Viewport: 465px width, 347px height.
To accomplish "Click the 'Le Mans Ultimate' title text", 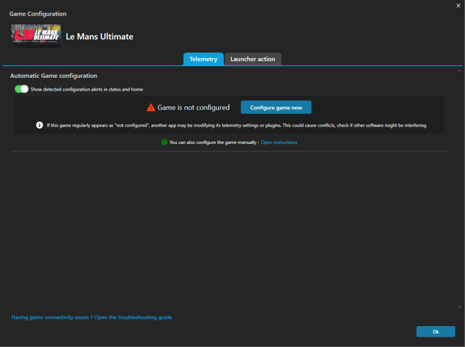I will (99, 37).
